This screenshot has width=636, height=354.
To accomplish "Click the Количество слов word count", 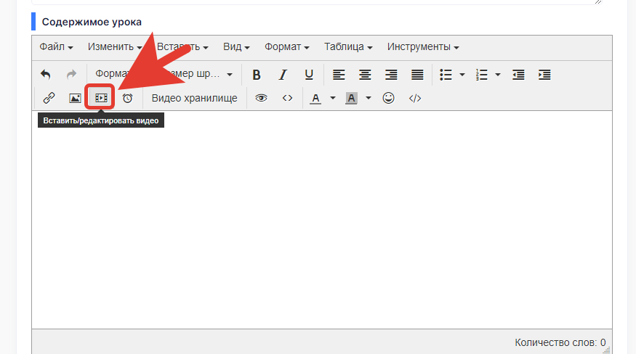I will (560, 342).
